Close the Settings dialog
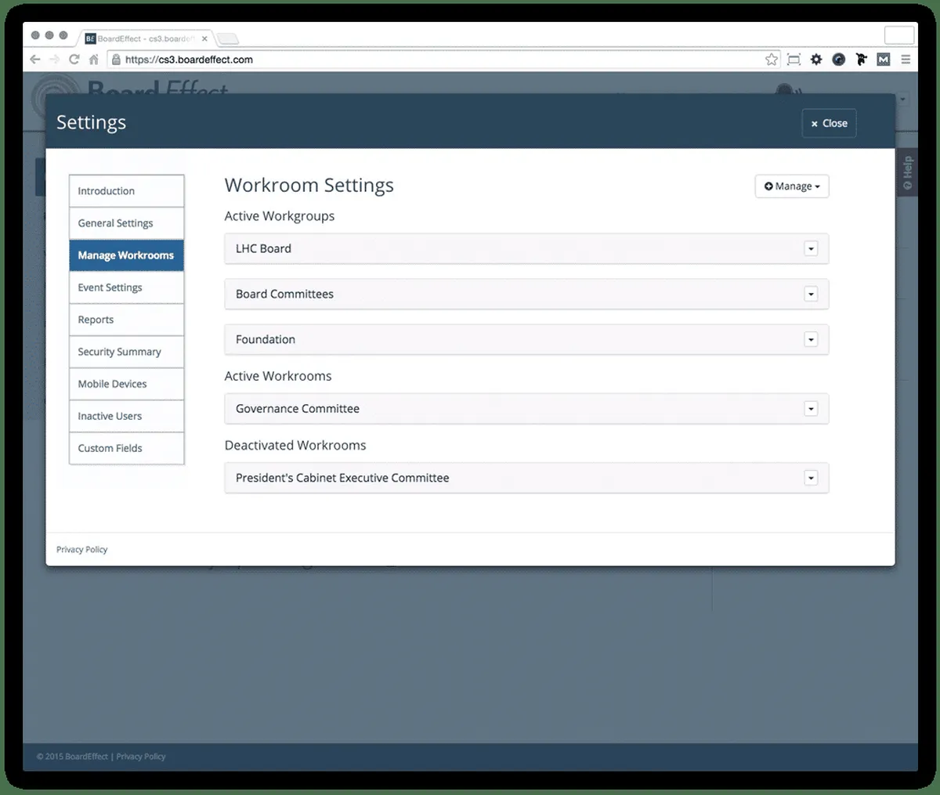The width and height of the screenshot is (940, 795). [x=829, y=124]
